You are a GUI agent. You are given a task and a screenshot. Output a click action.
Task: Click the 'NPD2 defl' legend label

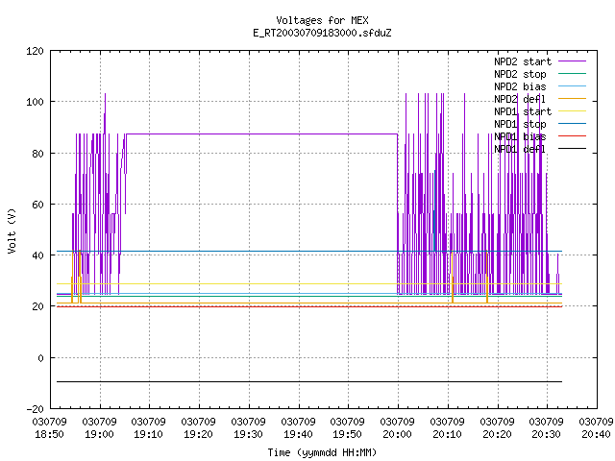point(520,99)
